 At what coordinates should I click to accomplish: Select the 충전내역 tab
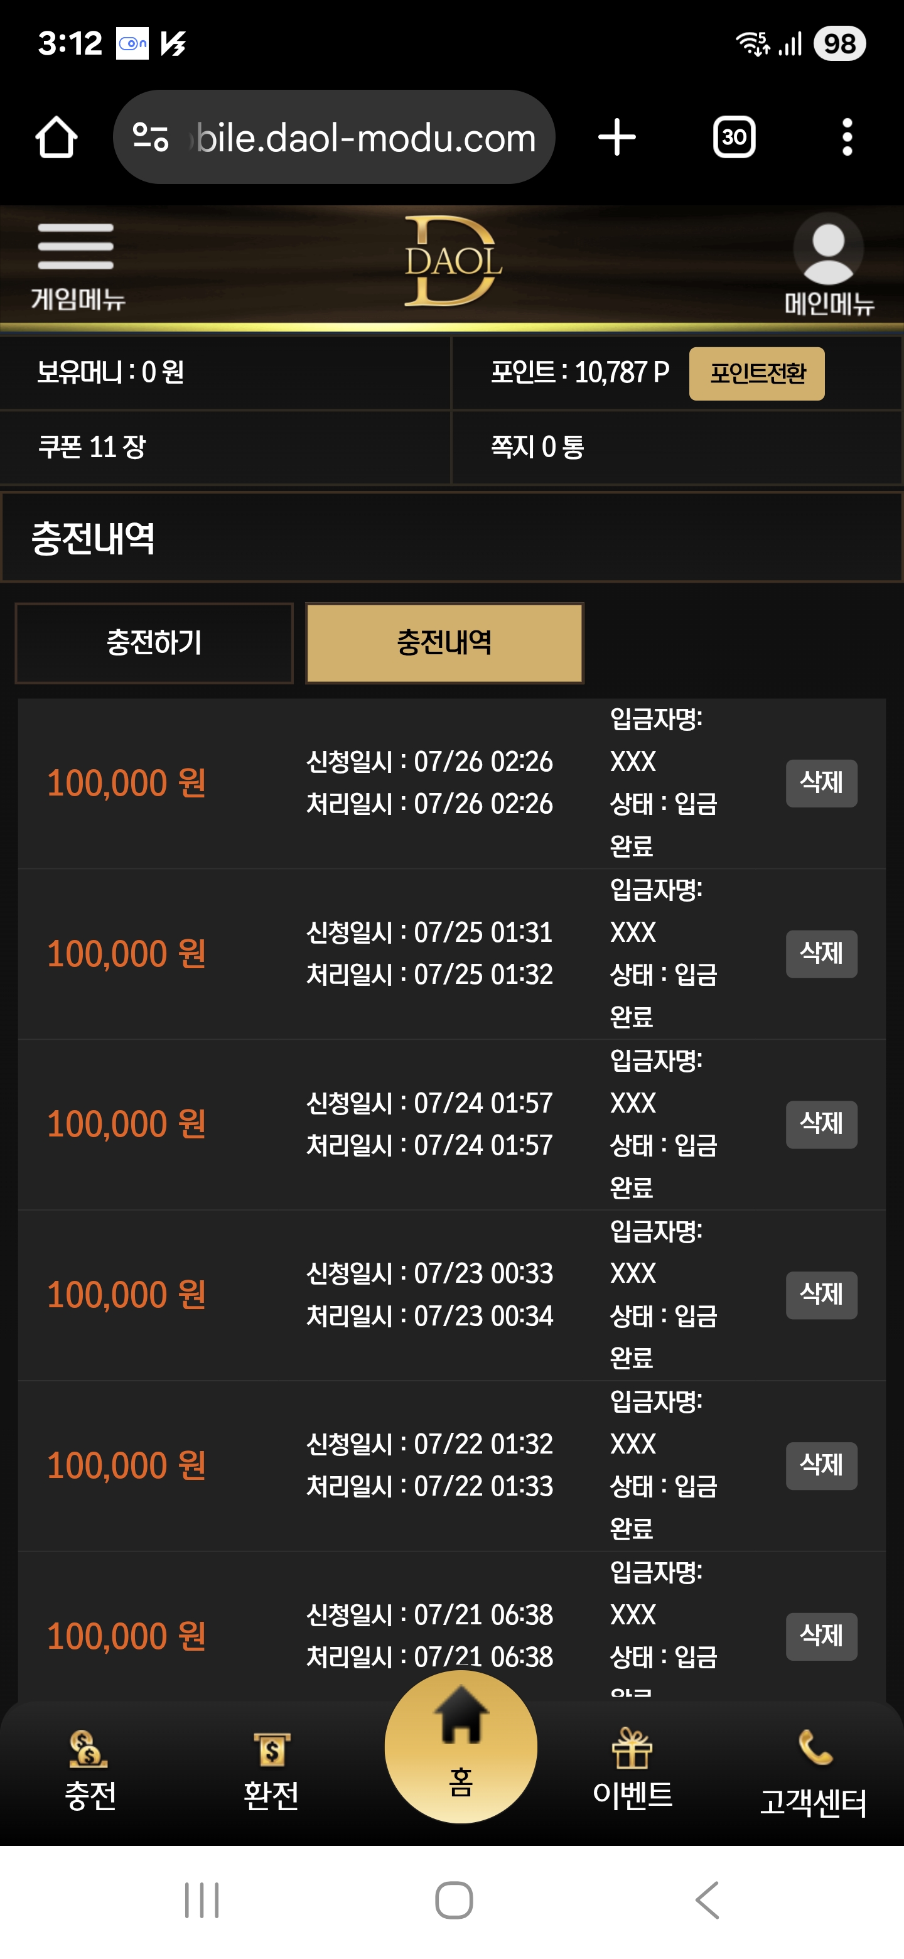coord(444,644)
